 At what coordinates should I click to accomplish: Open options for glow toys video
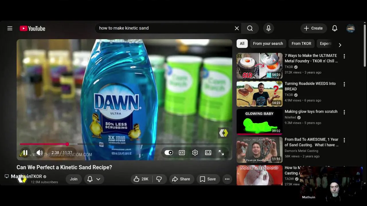tap(344, 112)
